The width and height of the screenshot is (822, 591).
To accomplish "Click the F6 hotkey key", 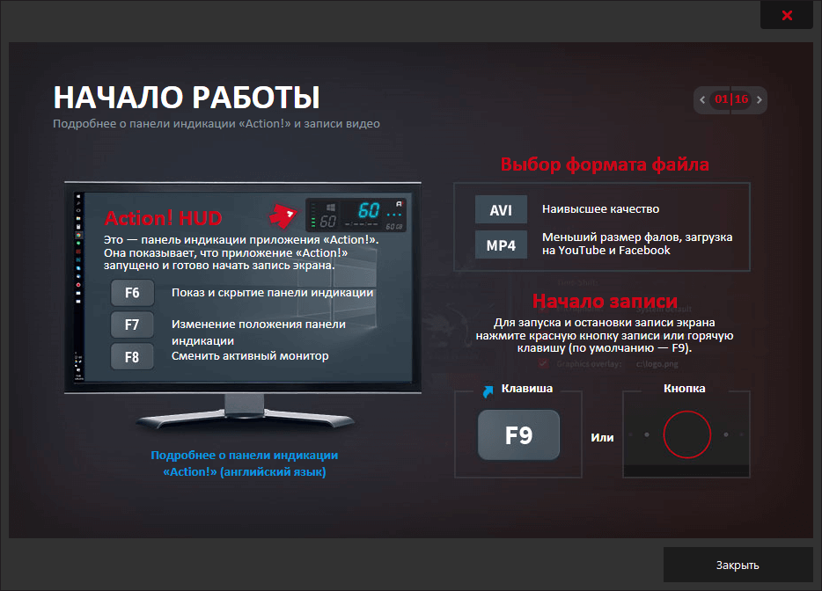I will (132, 292).
